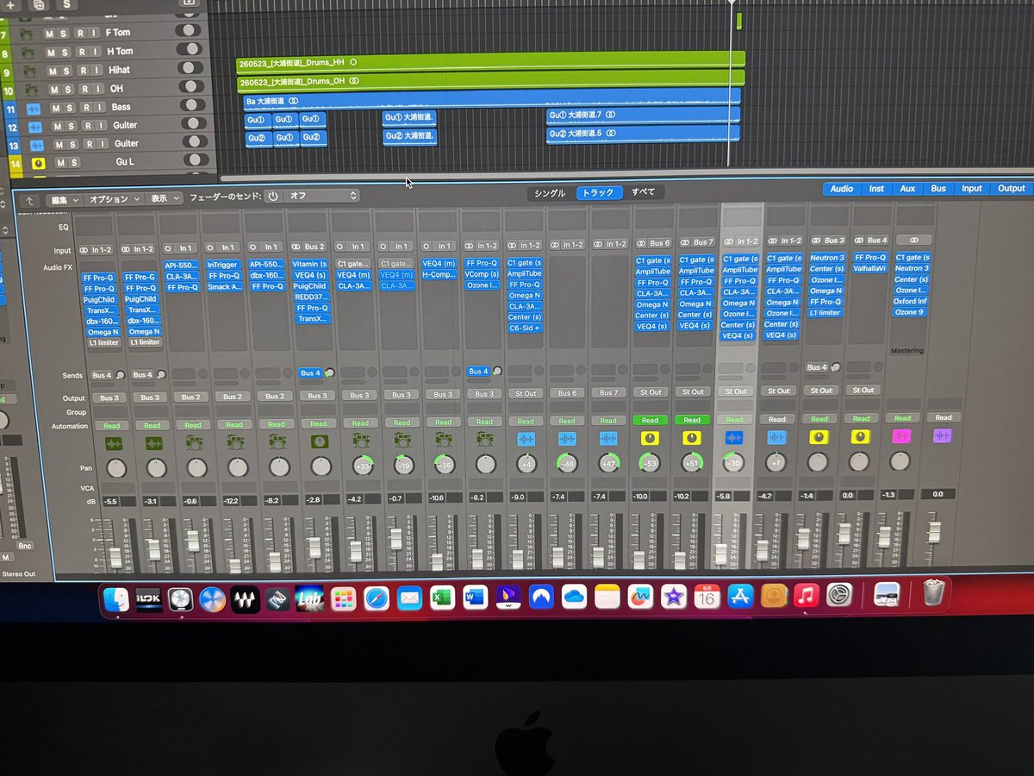Click the audio icon on Guiter track 12

click(x=35, y=126)
